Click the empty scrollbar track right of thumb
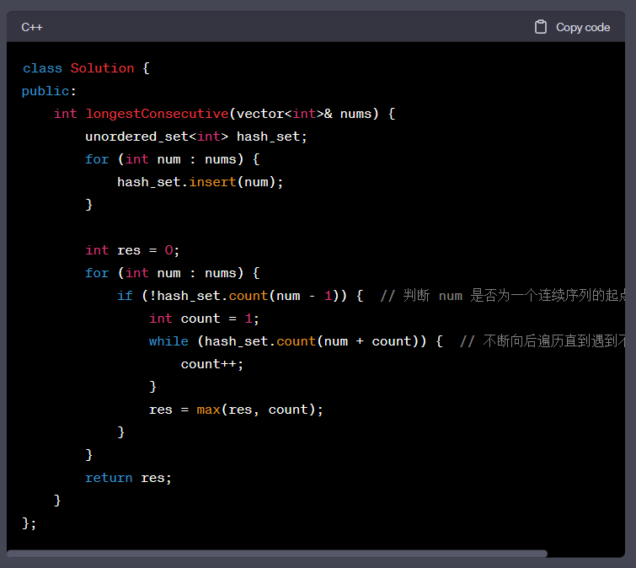 click(585, 554)
